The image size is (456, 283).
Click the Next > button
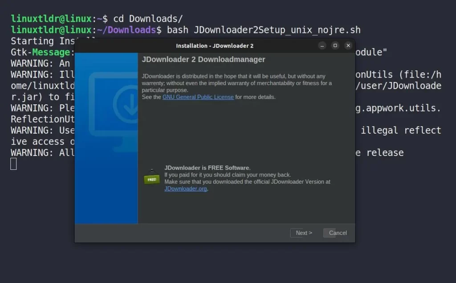point(304,233)
